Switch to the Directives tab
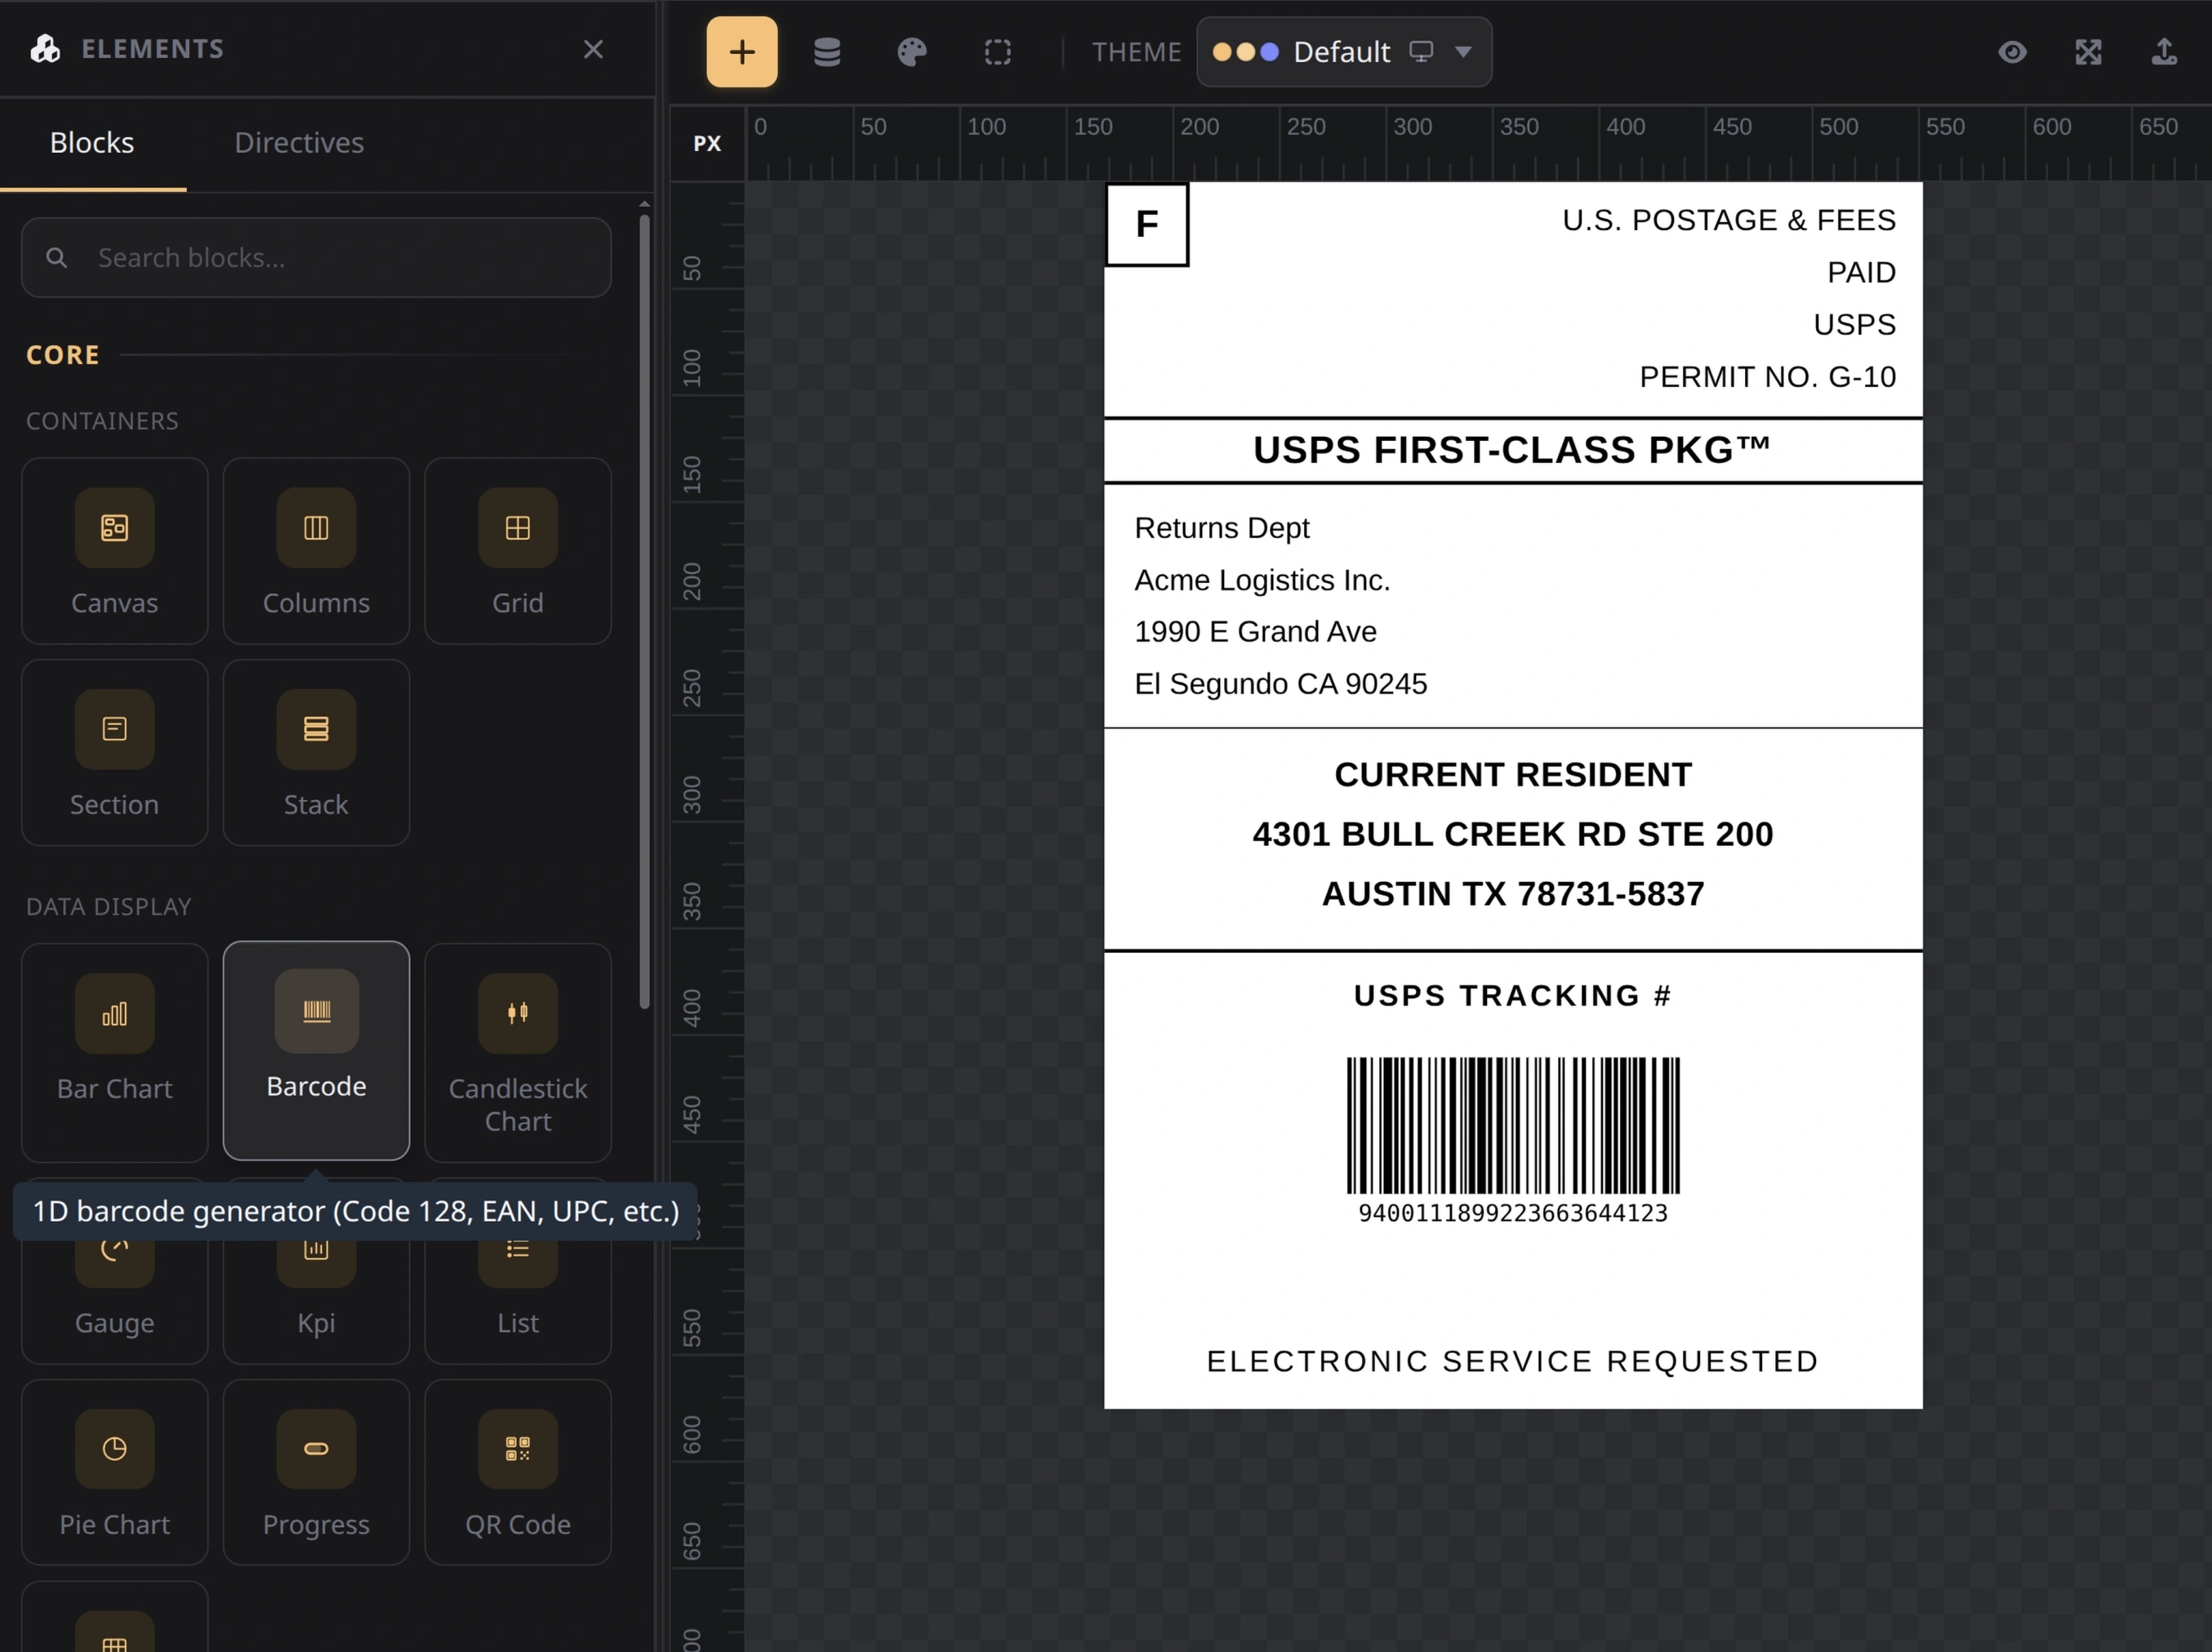Screen dimensions: 2212x1652 [299, 142]
